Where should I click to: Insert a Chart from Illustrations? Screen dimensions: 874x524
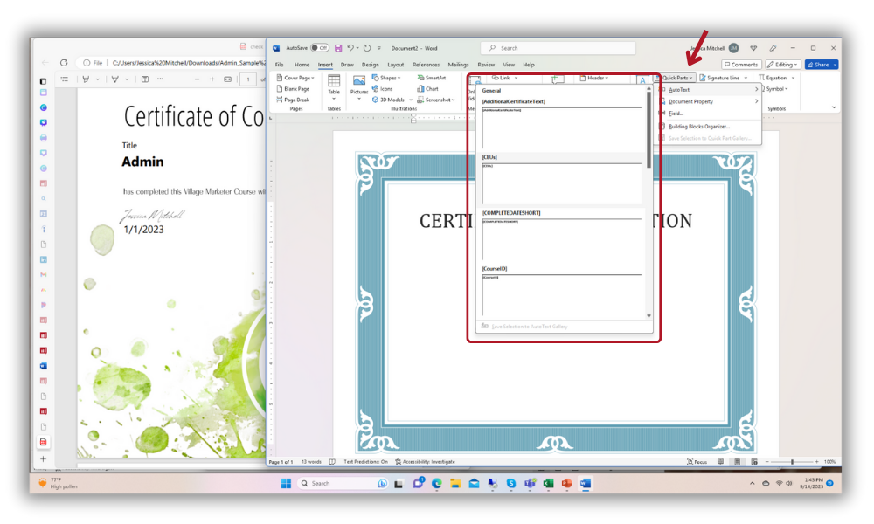pyautogui.click(x=427, y=88)
